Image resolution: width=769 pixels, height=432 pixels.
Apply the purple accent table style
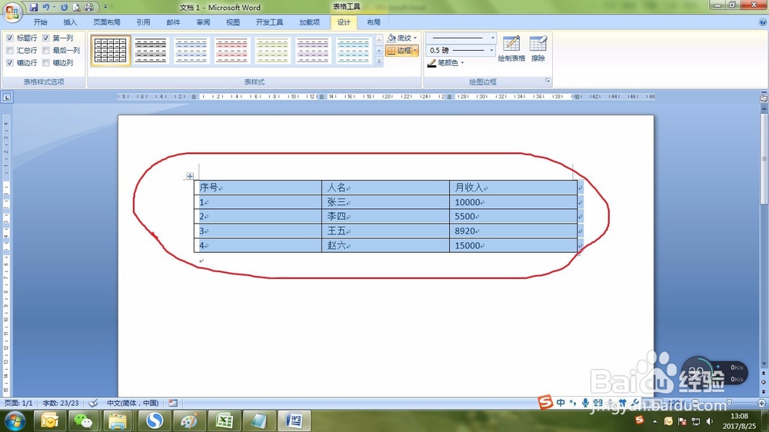coord(313,51)
